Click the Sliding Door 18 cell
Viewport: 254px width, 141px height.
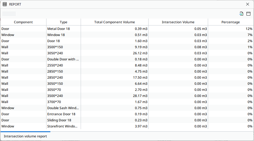[59, 120]
